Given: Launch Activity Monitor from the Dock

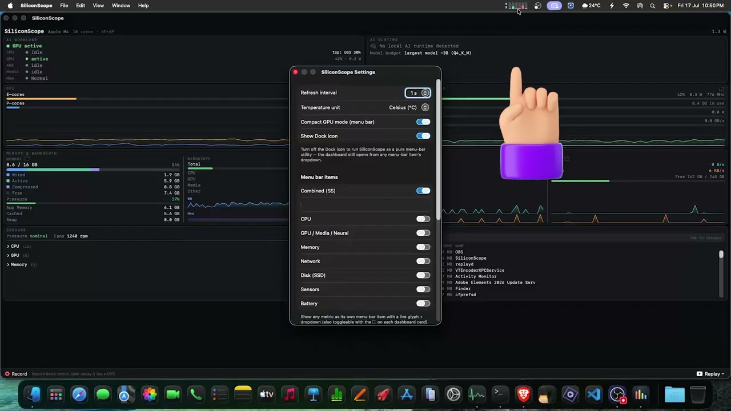Looking at the screenshot, I should click(x=477, y=394).
